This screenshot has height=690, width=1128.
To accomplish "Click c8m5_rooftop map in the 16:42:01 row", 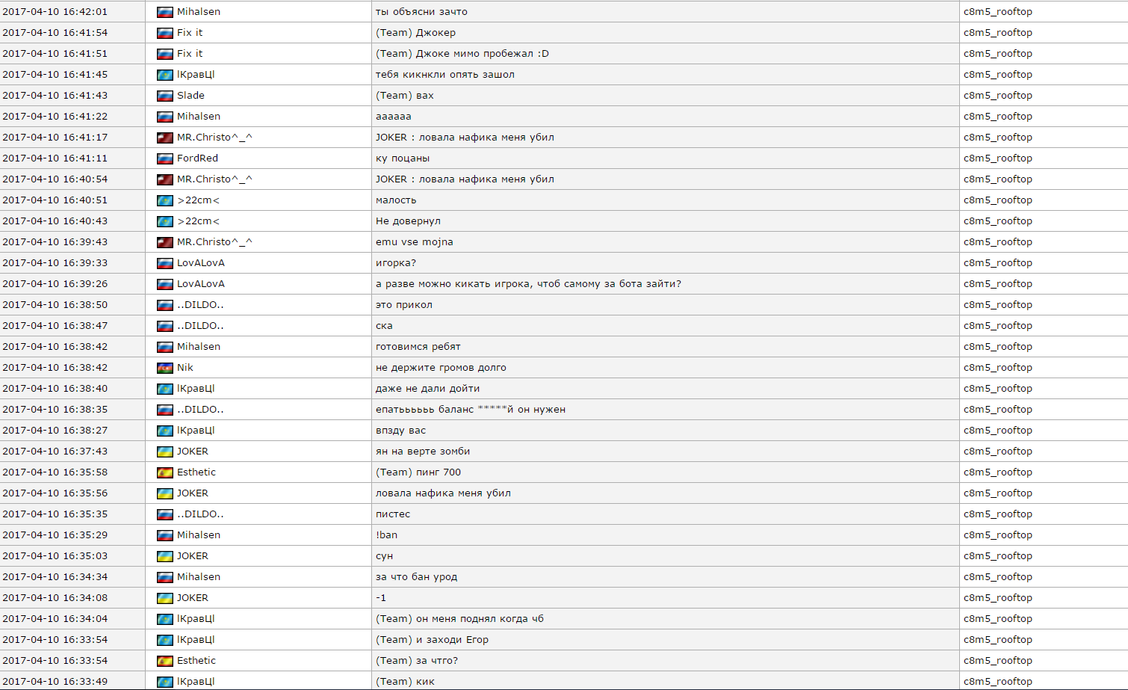I will coord(997,12).
